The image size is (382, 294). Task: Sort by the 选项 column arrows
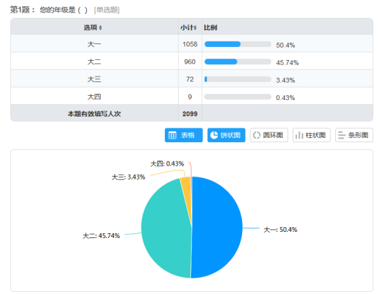point(101,28)
